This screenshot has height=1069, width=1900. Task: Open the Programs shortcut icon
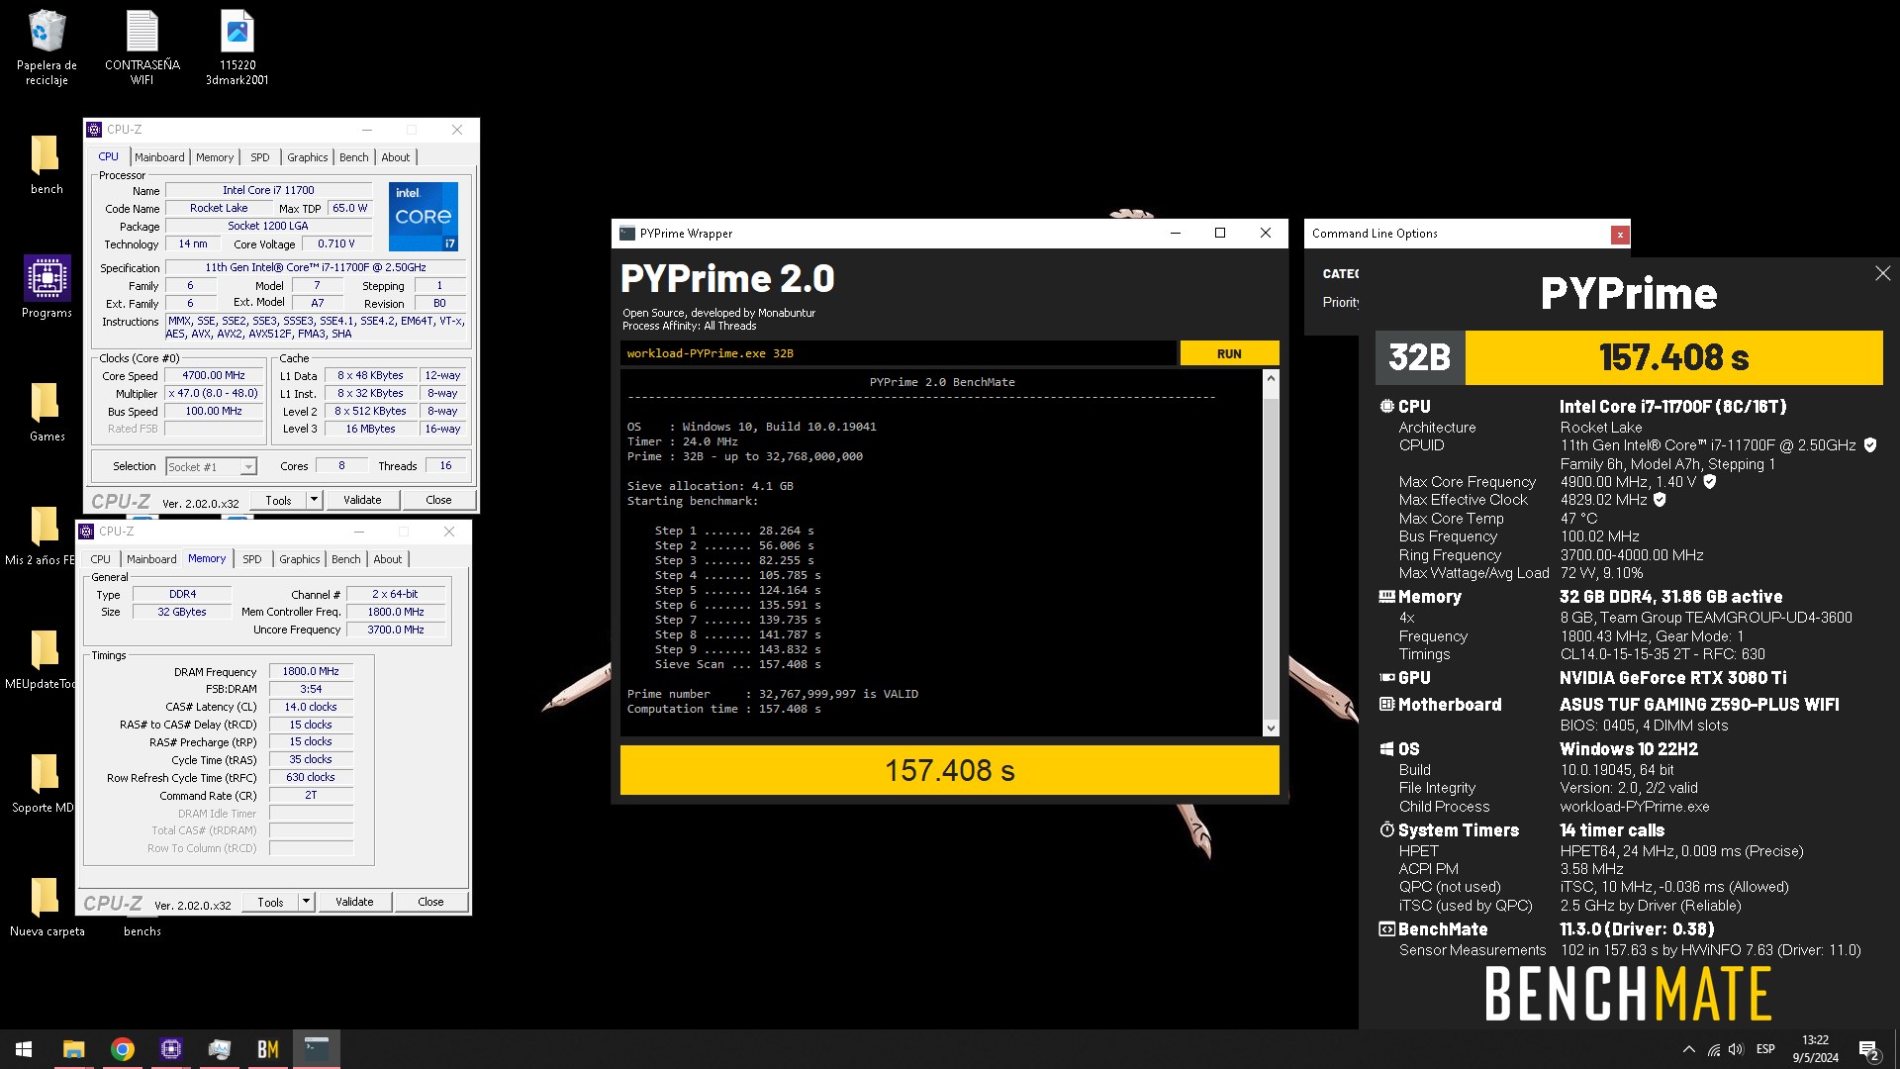click(x=47, y=287)
